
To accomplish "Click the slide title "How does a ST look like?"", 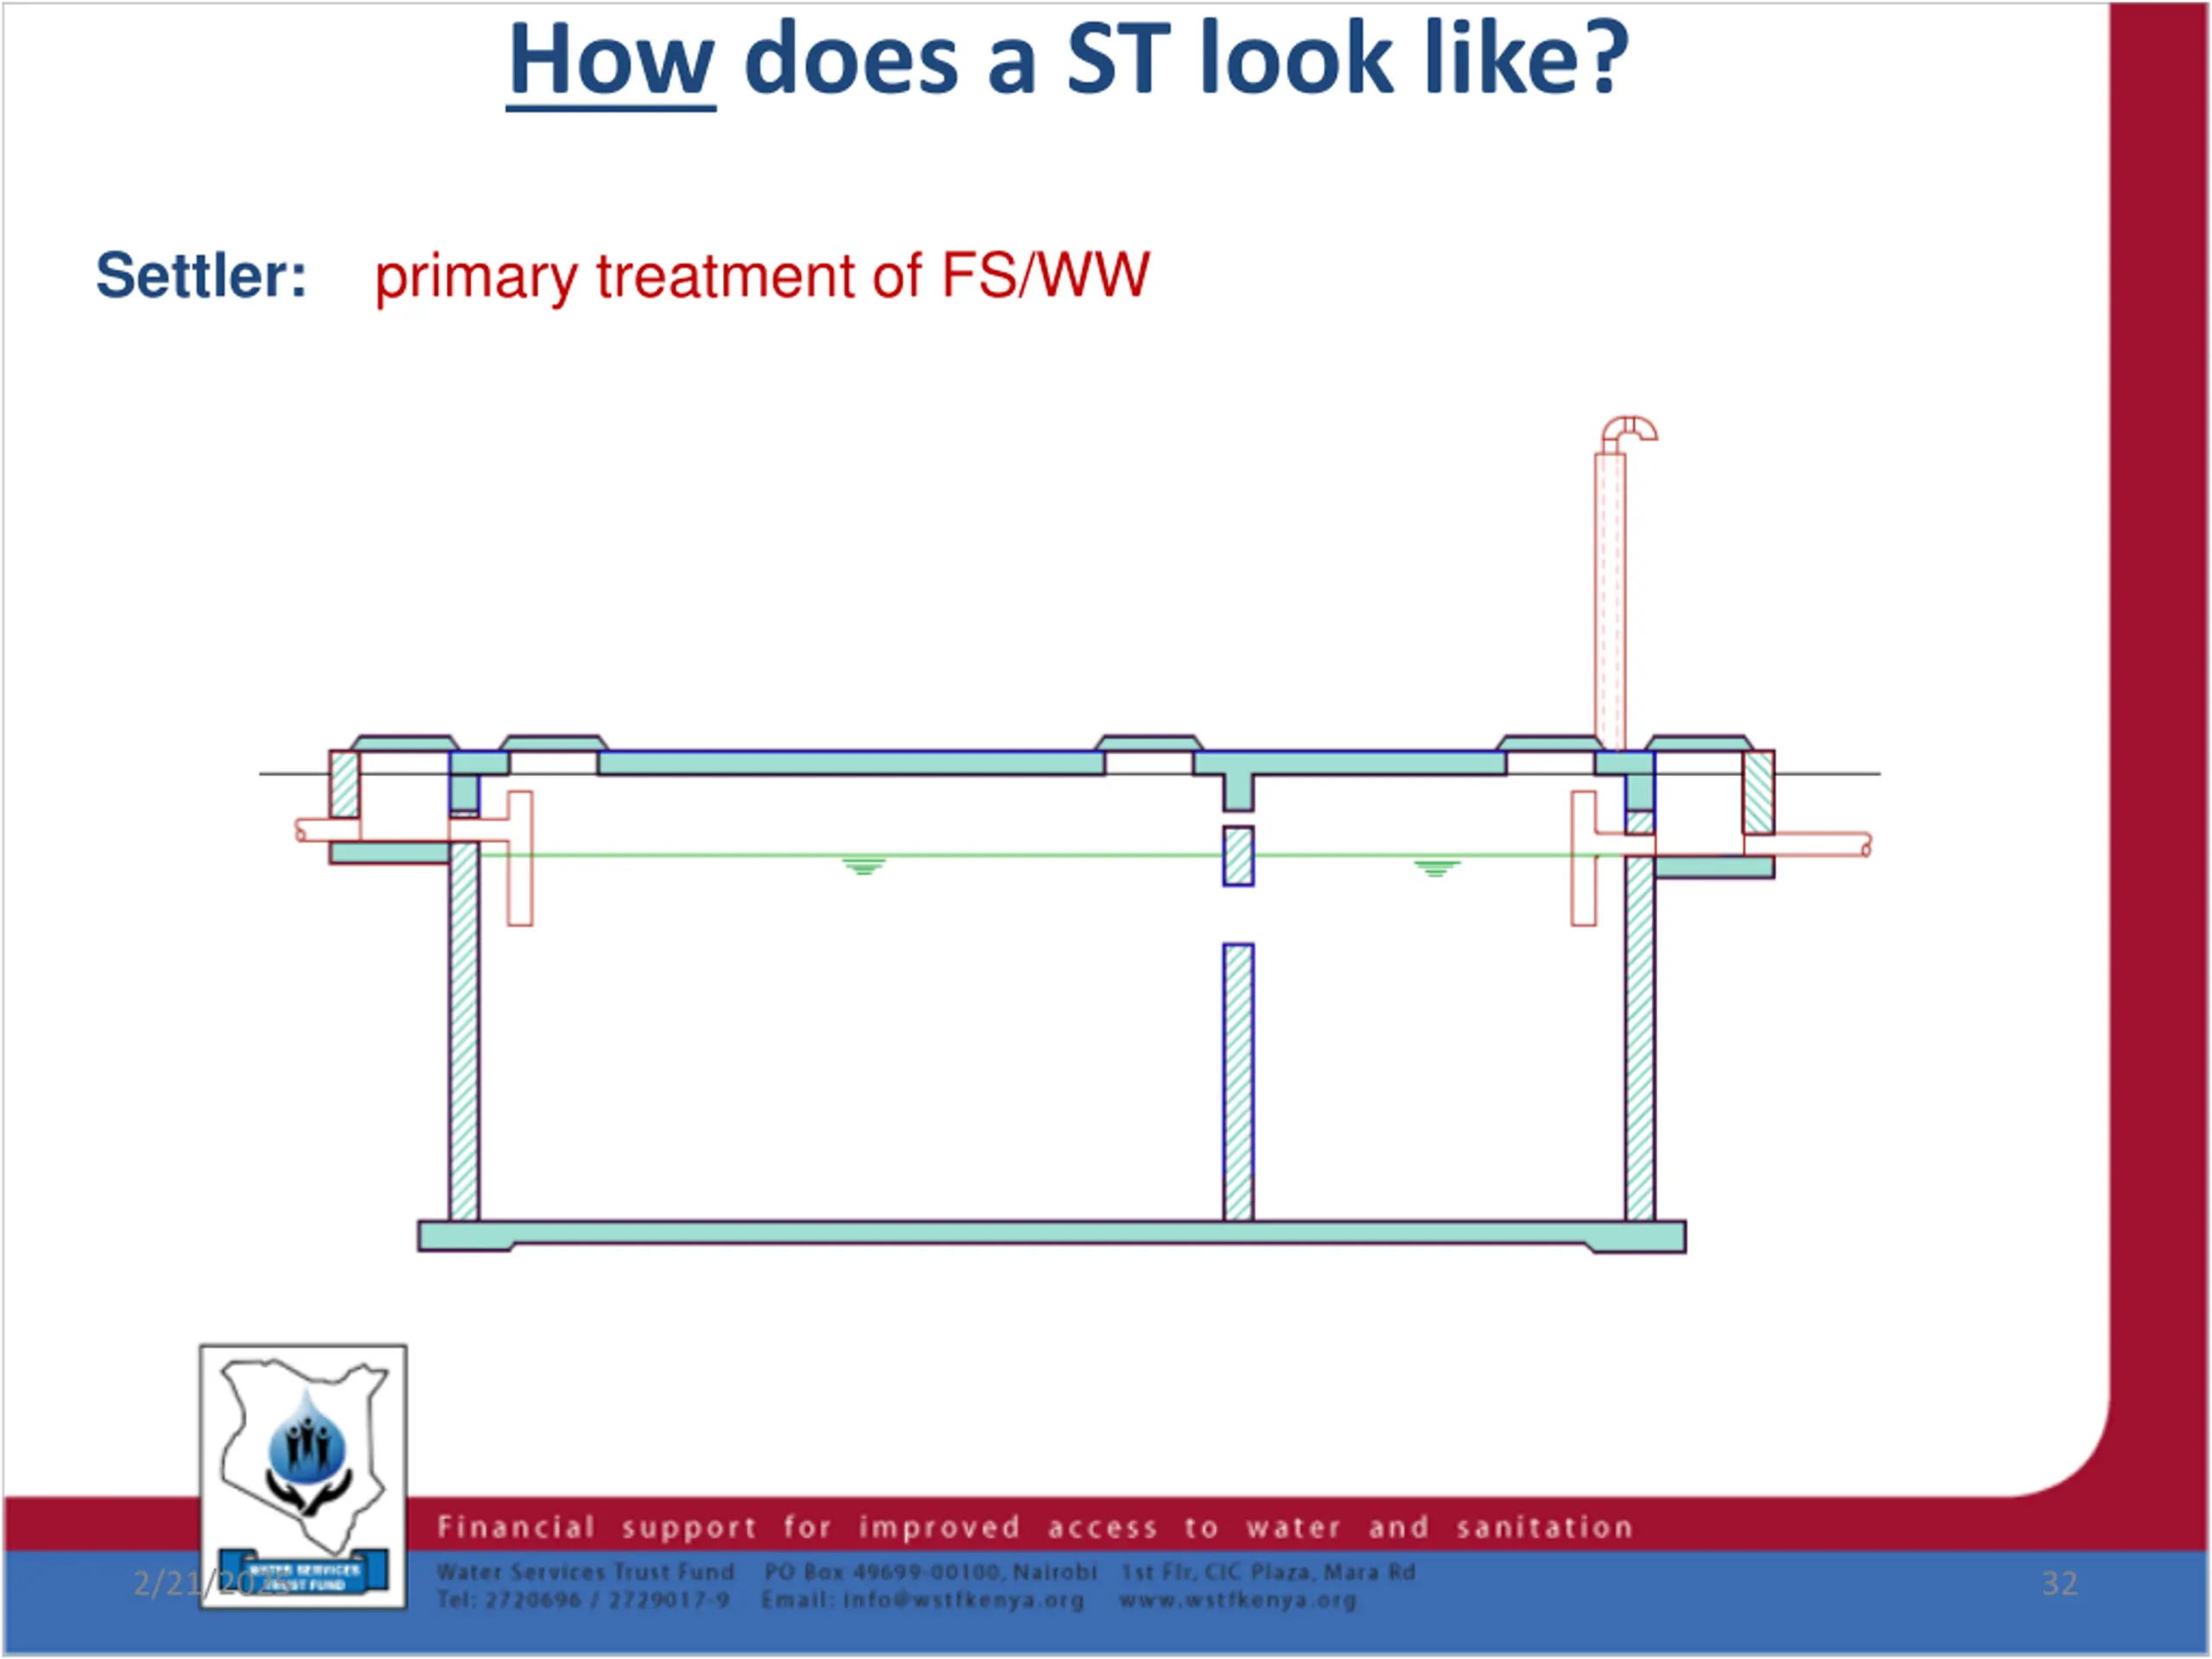I will (1069, 62).
